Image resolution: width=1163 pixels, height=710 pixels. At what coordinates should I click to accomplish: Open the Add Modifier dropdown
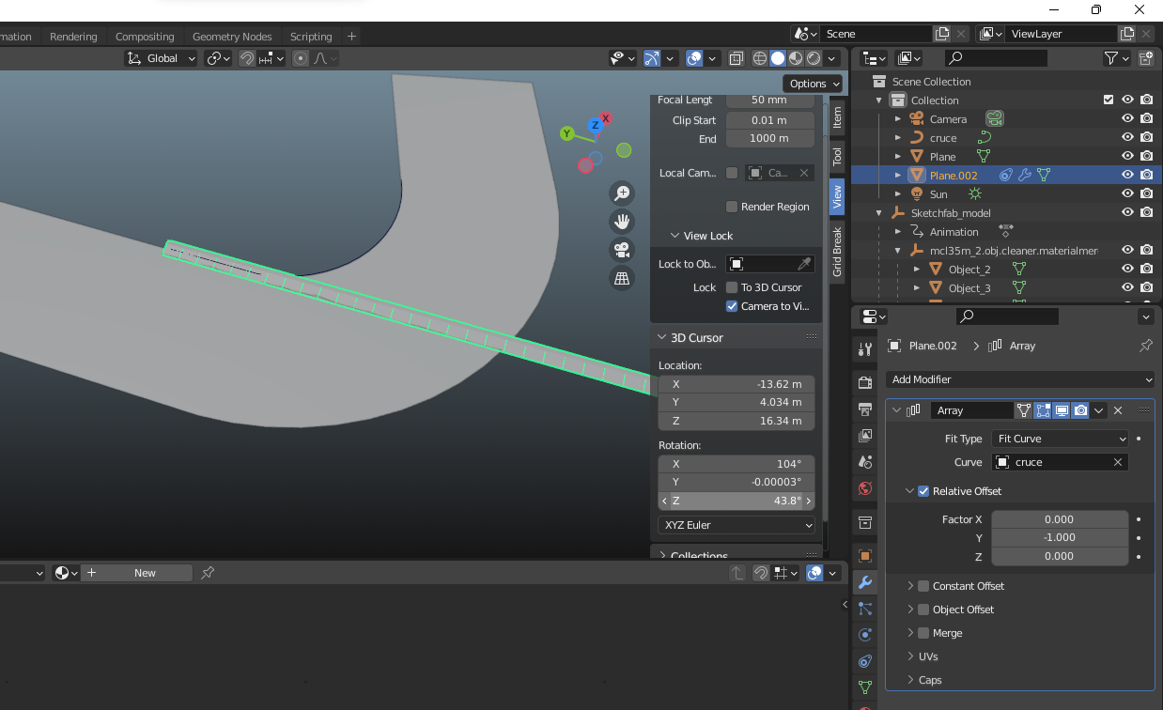pyautogui.click(x=1019, y=379)
